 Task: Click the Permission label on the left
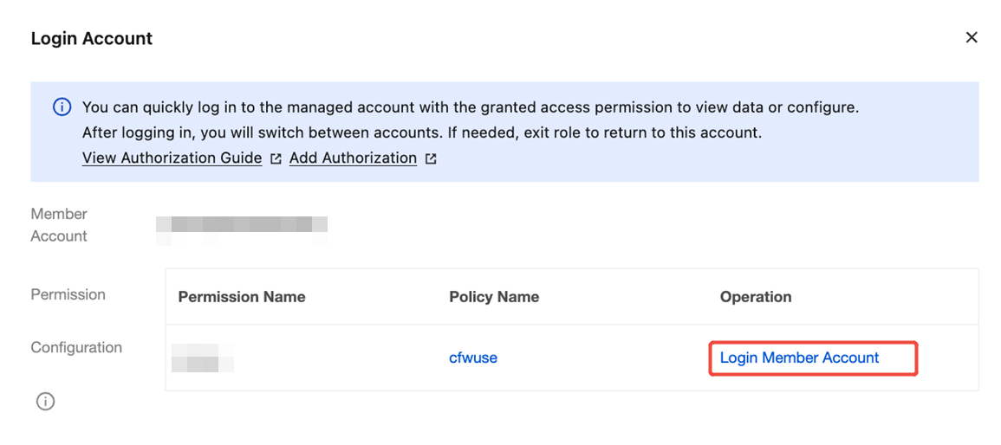(68, 294)
